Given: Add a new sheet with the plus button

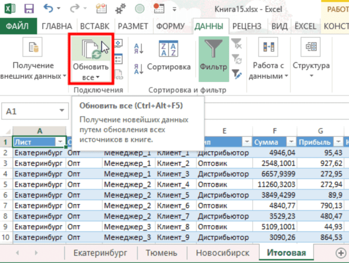Looking at the screenshot, I should tap(340, 253).
